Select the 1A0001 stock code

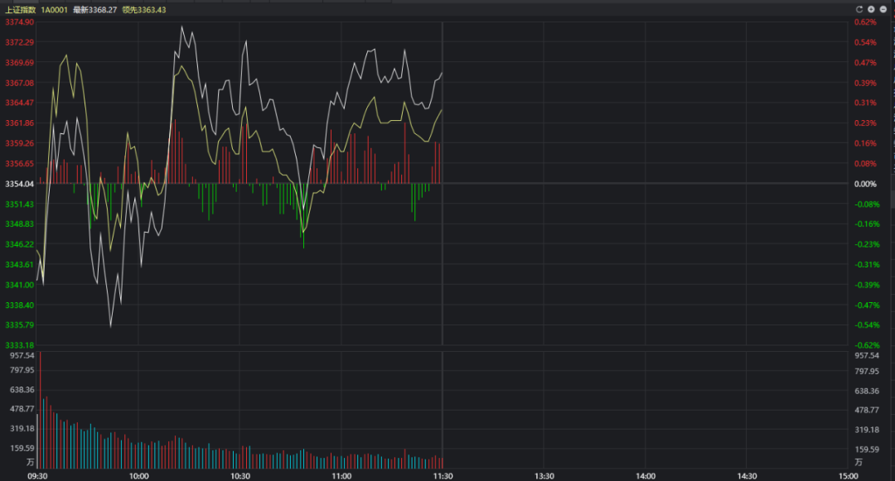pyautogui.click(x=54, y=10)
